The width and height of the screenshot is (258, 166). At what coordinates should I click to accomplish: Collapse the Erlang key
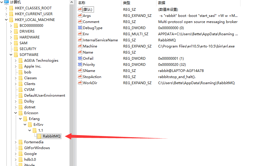coord(20,119)
